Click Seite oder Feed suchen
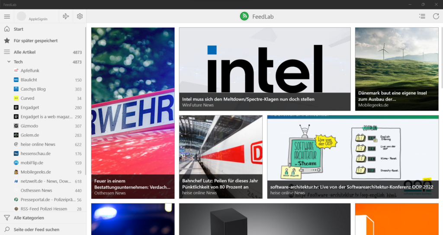443x235 pixels. tap(42, 229)
